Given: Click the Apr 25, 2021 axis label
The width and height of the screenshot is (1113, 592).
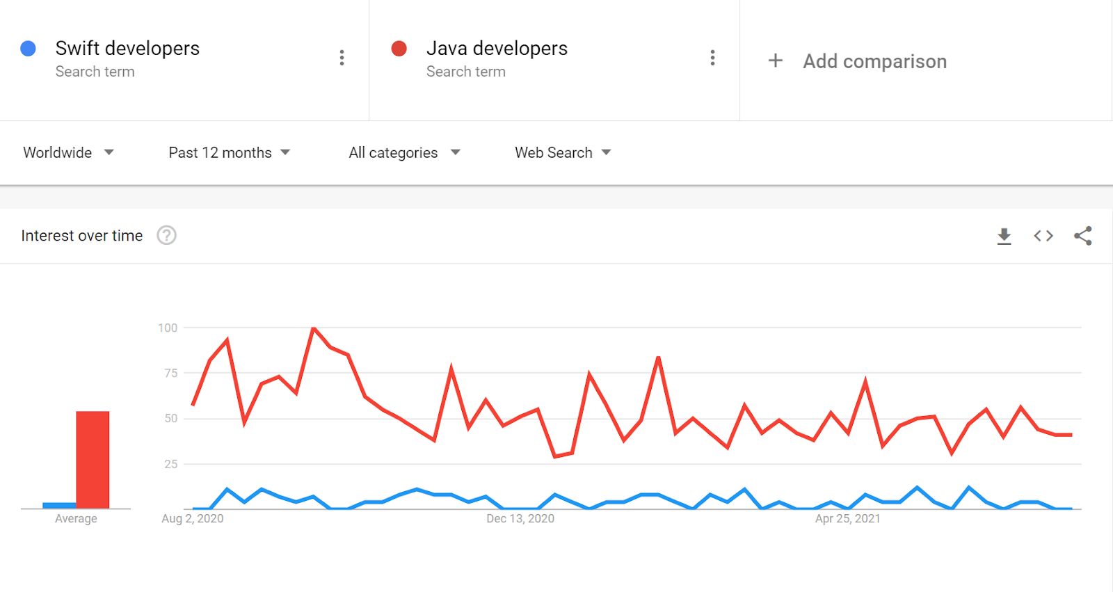Looking at the screenshot, I should (848, 518).
